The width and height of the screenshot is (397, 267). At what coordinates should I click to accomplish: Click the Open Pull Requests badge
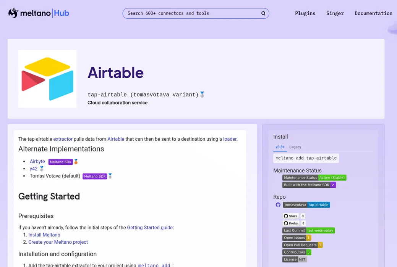tap(302, 245)
